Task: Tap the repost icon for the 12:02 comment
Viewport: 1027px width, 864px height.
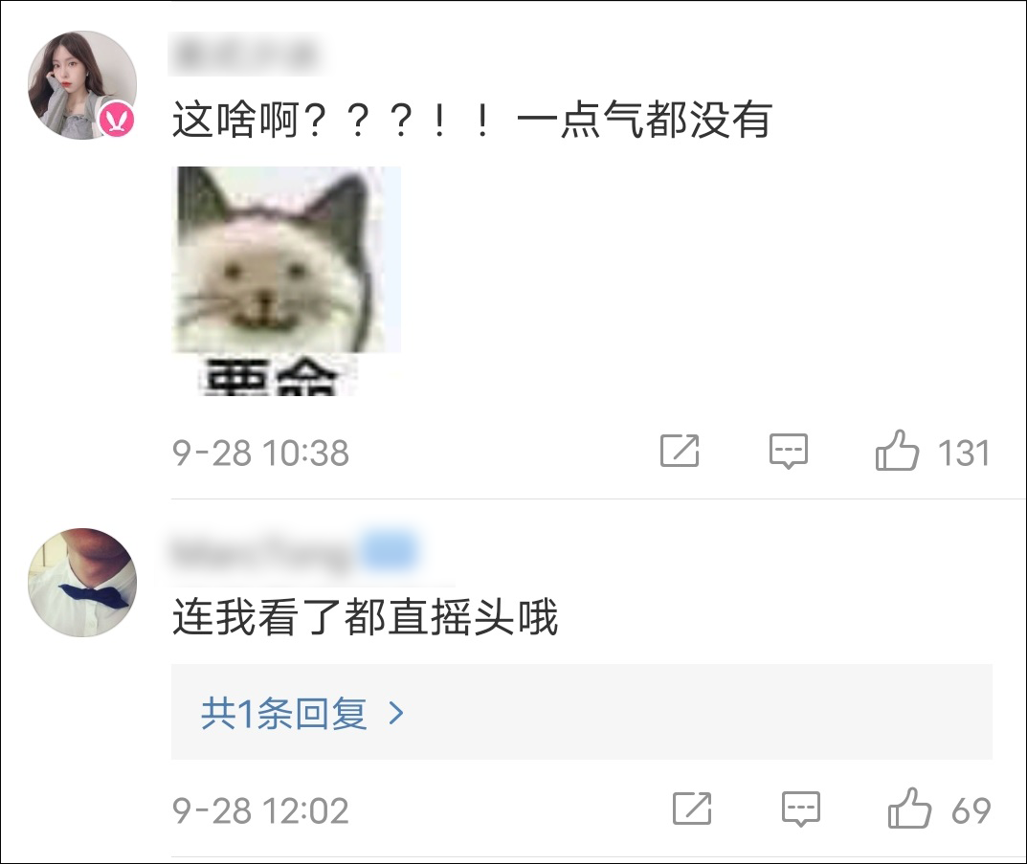Action: pyautogui.click(x=692, y=809)
